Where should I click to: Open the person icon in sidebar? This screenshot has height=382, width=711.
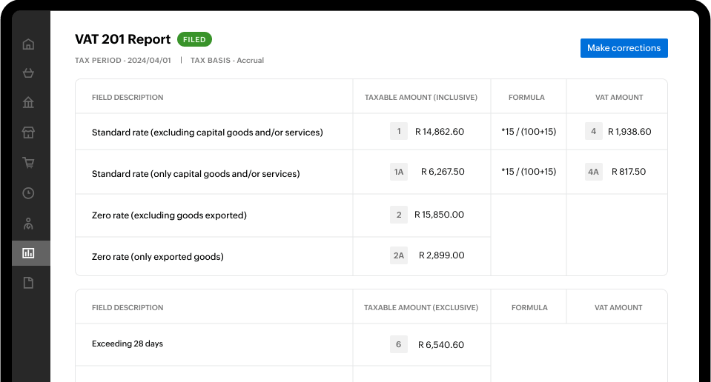pos(28,223)
